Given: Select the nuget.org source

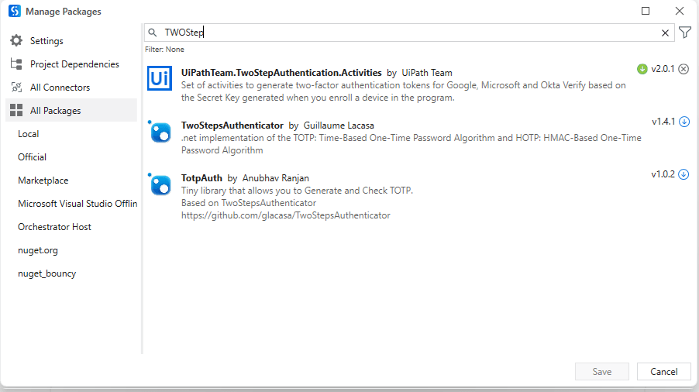Looking at the screenshot, I should [38, 250].
